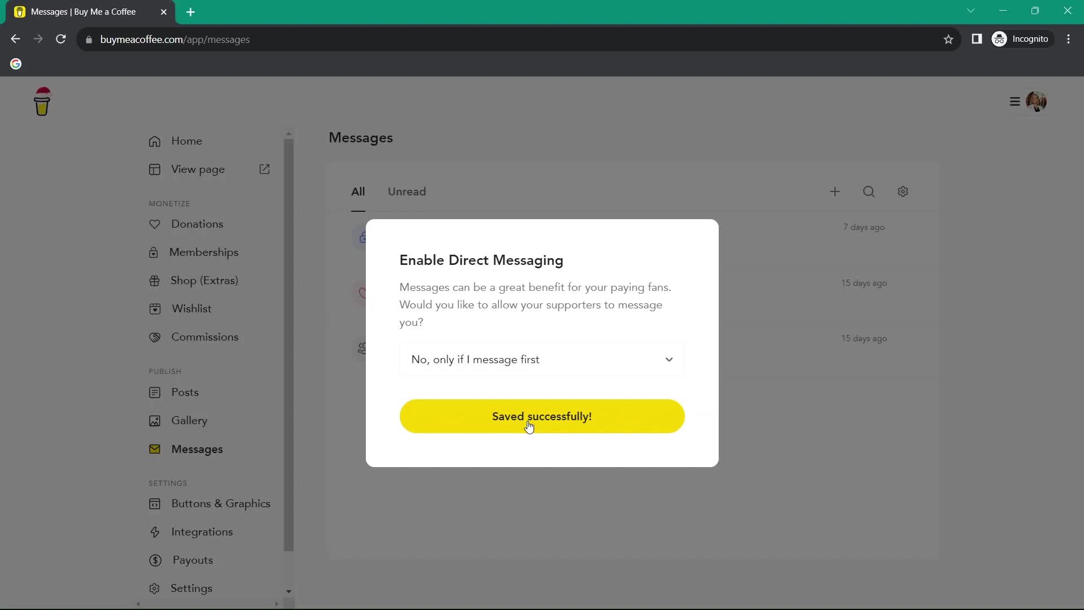Open Shop Extras section

pos(205,280)
